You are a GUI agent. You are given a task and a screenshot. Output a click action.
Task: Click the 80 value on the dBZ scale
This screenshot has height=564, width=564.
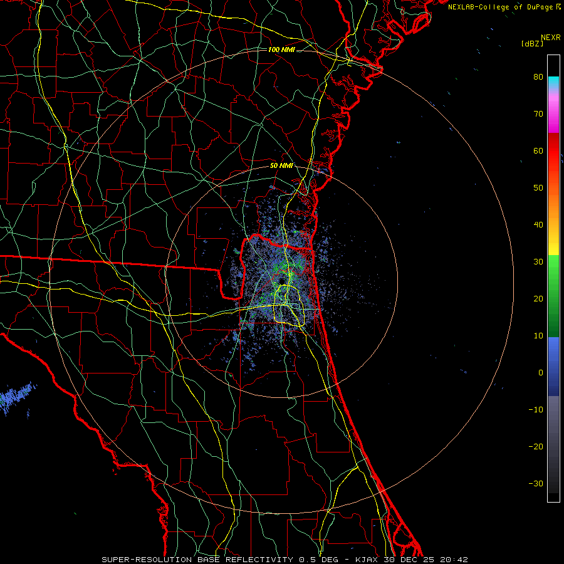click(x=538, y=77)
